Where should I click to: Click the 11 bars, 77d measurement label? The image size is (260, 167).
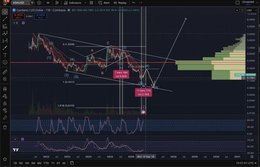click(143, 93)
